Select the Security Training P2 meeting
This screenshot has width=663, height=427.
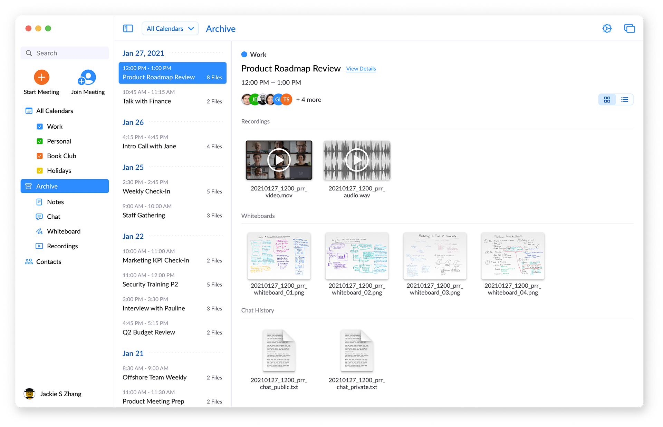172,280
